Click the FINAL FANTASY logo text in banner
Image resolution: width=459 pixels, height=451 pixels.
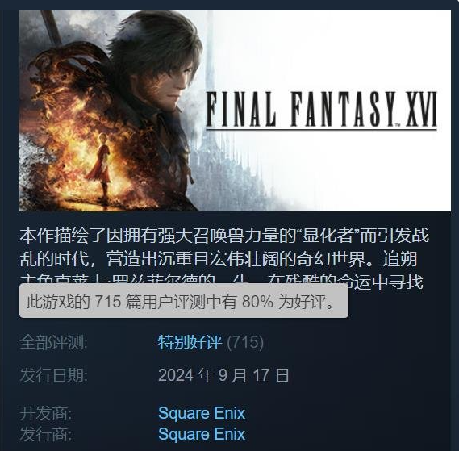[301, 109]
